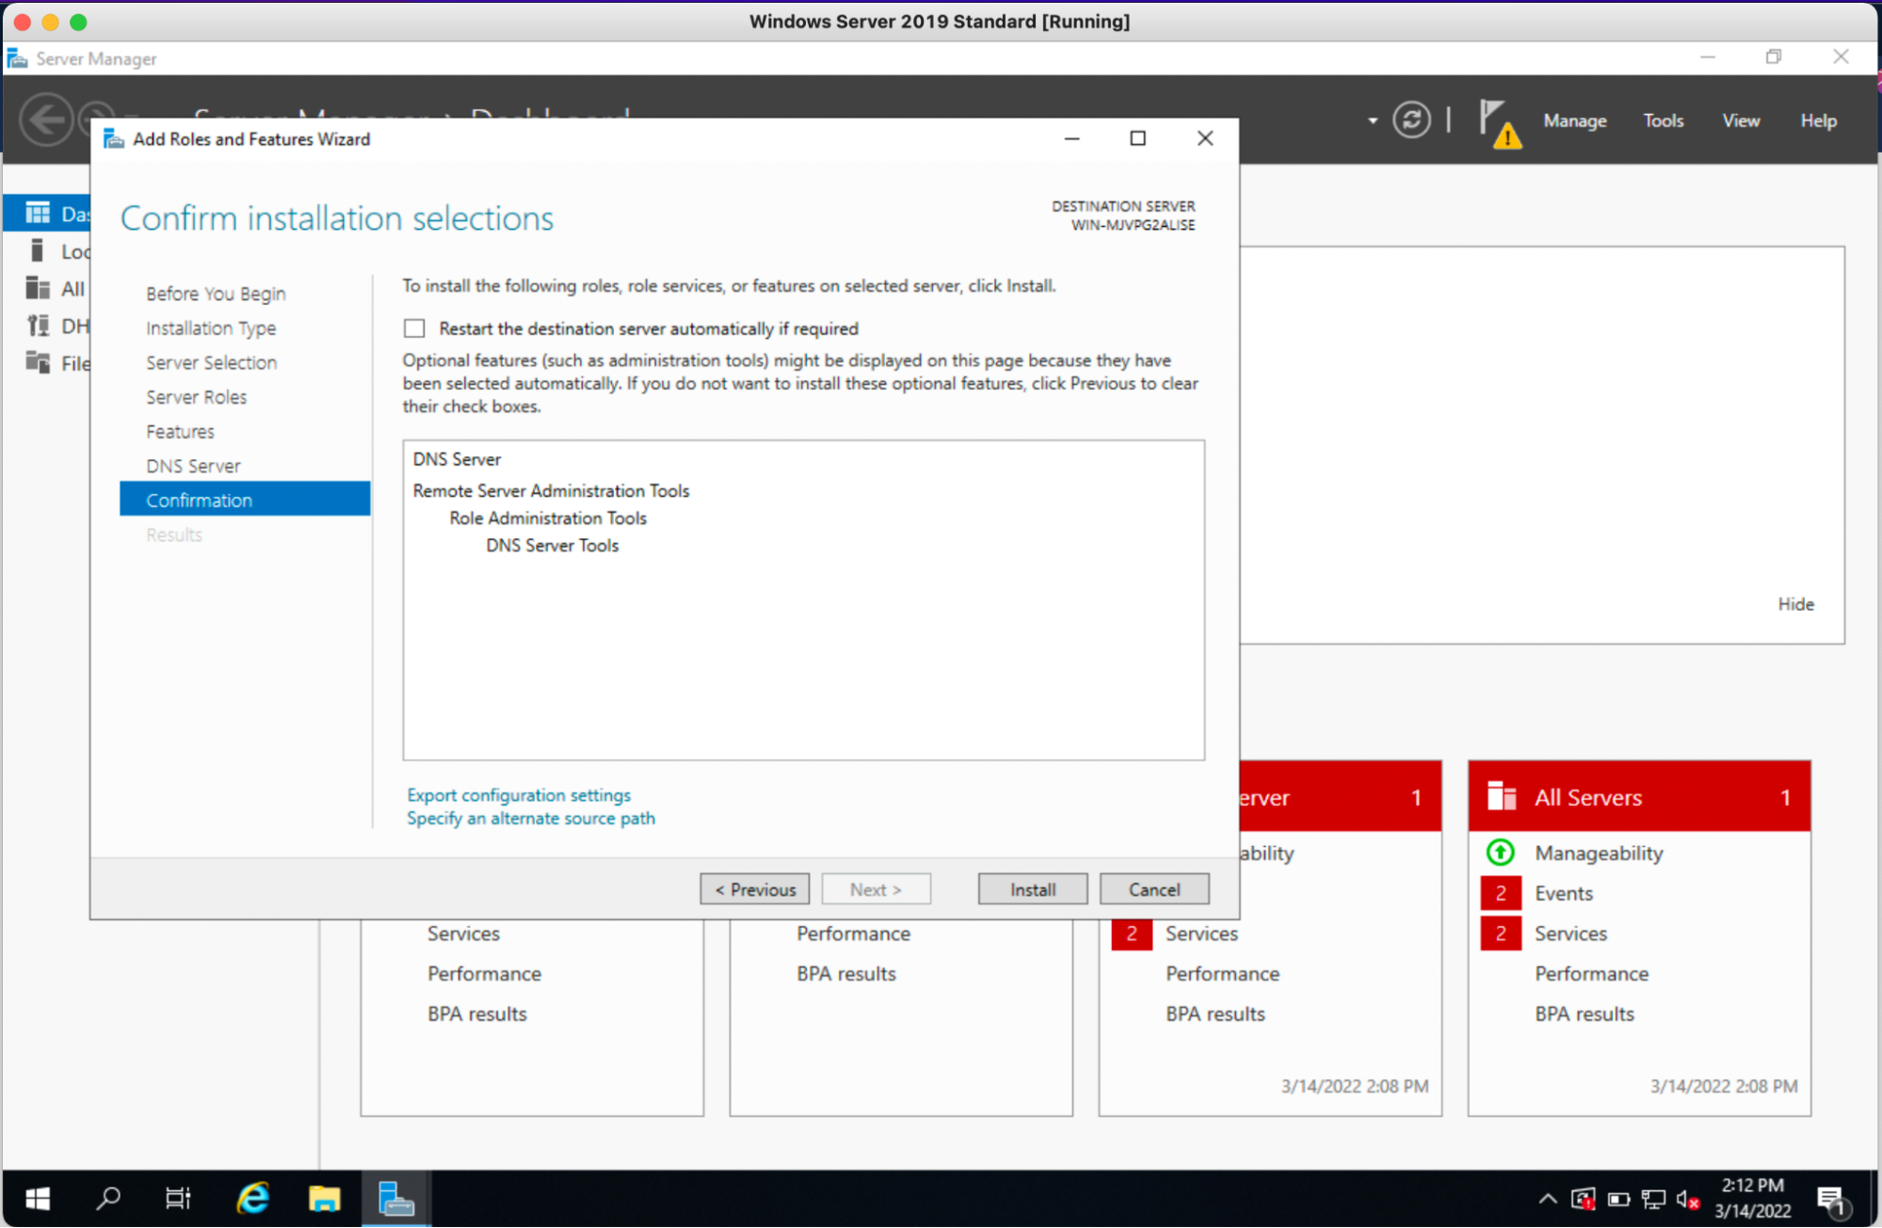The height and width of the screenshot is (1228, 1882).
Task: Open the Local Server sidebar page
Action: pos(56,250)
